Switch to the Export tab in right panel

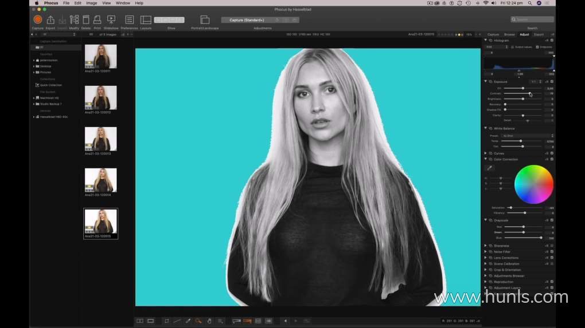pyautogui.click(x=539, y=34)
